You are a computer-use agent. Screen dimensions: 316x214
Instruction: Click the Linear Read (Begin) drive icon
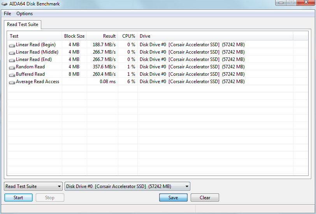pyautogui.click(x=12, y=45)
